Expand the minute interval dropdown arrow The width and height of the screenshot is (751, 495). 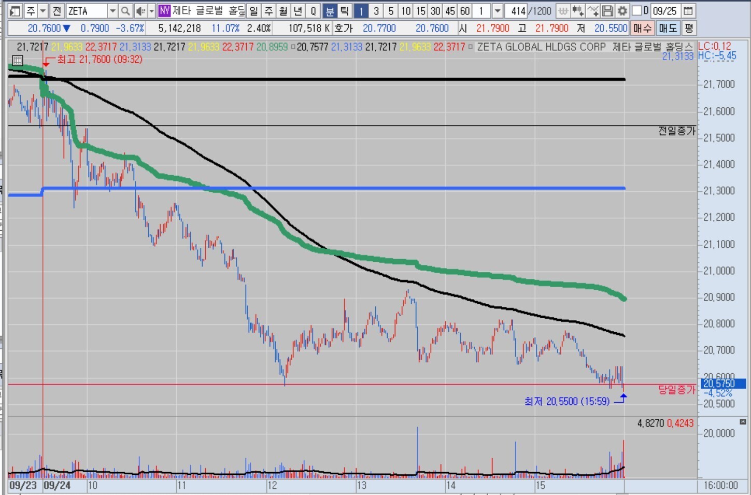click(x=497, y=11)
